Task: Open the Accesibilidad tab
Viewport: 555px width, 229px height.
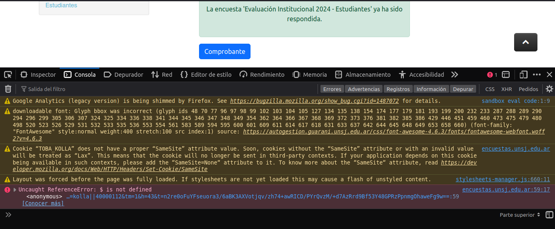Action: (x=421, y=75)
